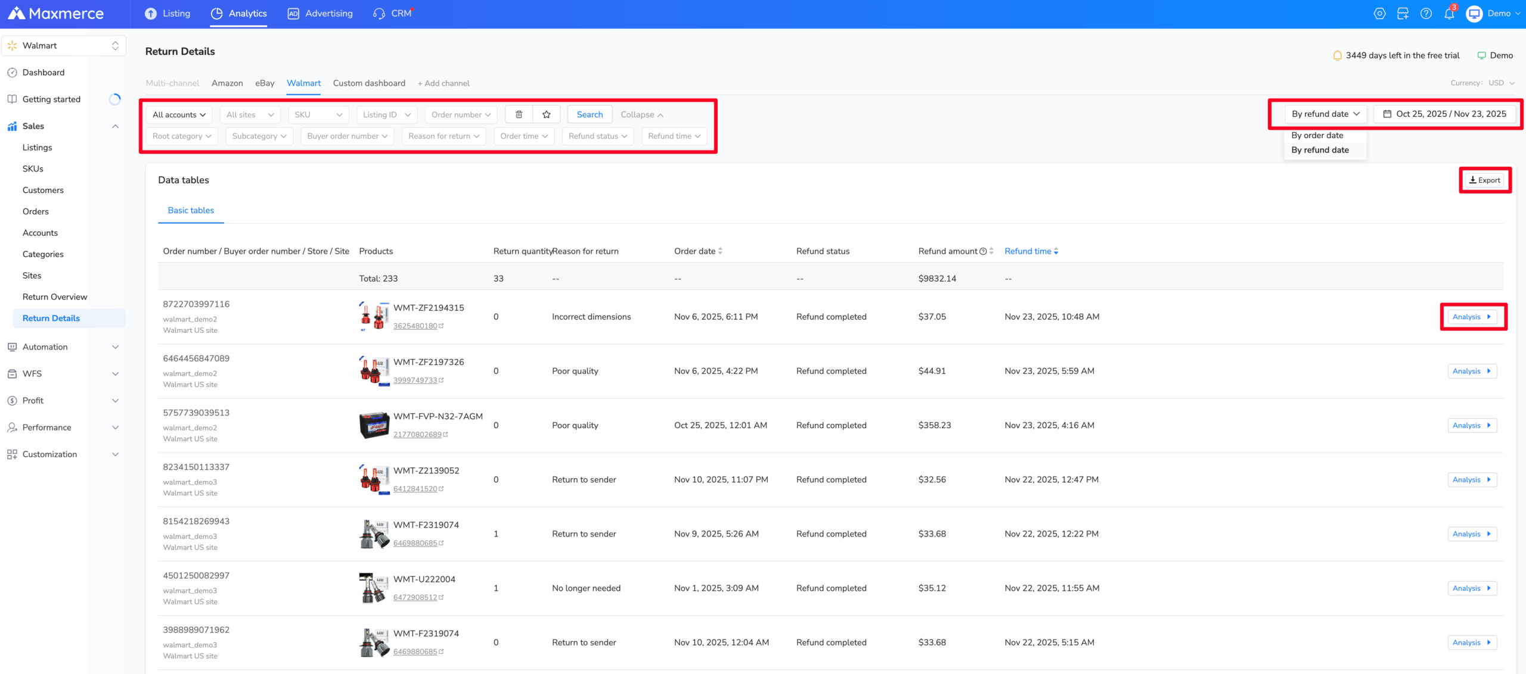Screen dimensions: 1526x674
Task: Switch to the Amazon channel tab
Action: coord(227,83)
